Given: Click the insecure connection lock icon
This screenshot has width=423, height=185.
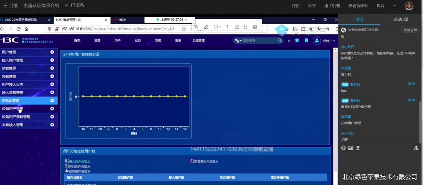Looking at the screenshot, I should (x=56, y=29).
